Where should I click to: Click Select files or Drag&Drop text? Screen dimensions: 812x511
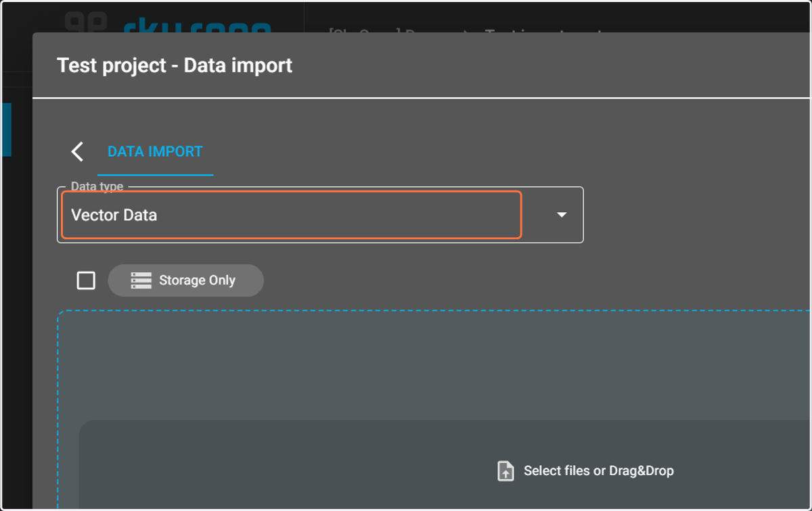[599, 470]
